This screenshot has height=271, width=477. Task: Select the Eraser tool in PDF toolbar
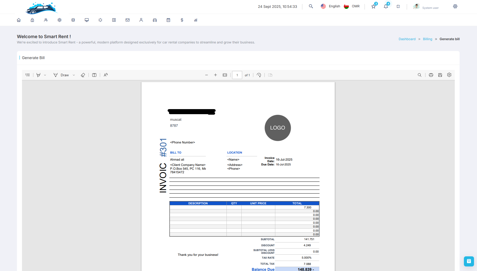pyautogui.click(x=83, y=75)
